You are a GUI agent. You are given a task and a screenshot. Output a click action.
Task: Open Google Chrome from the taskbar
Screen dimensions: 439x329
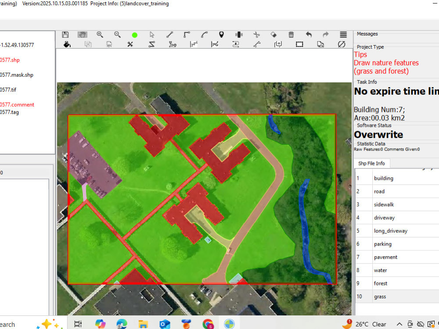point(208,324)
